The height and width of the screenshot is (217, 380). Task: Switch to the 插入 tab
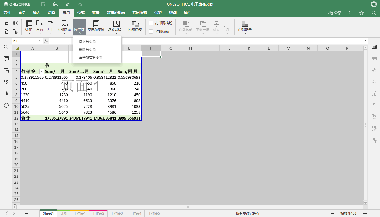37,13
